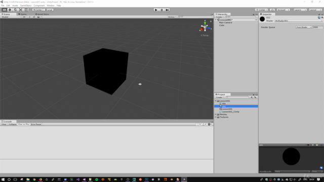Screen dimensions: 324x182
Task: Switch to the Asset Store tab
Action: 42,14
